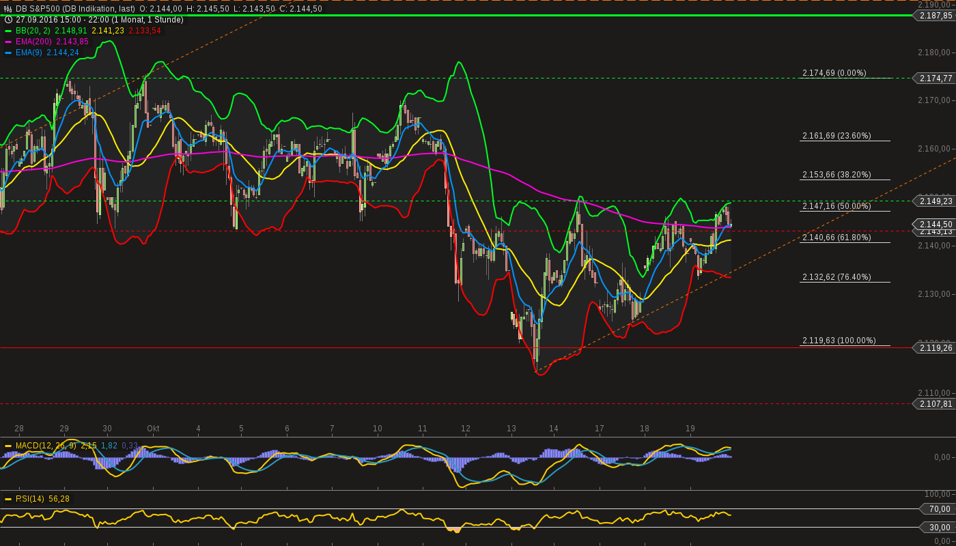Image resolution: width=956 pixels, height=546 pixels.
Task: Click the MACD(12, 26, 9) indicator label
Action: [46, 446]
